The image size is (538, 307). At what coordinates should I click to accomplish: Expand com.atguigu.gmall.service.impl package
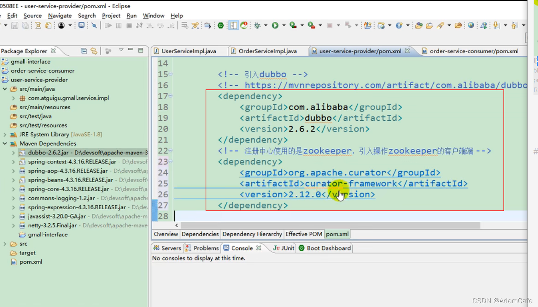tap(14, 98)
